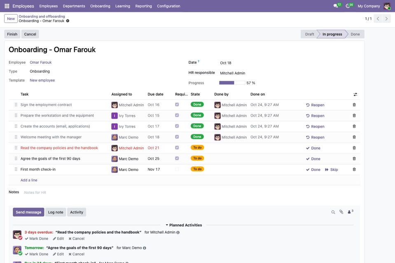This screenshot has width=395, height=263.
Task: Toggle Required checkbox for Agree the goals task
Action: 177,158
